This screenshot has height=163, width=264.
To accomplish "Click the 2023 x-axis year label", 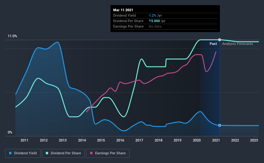I will coord(254,140).
